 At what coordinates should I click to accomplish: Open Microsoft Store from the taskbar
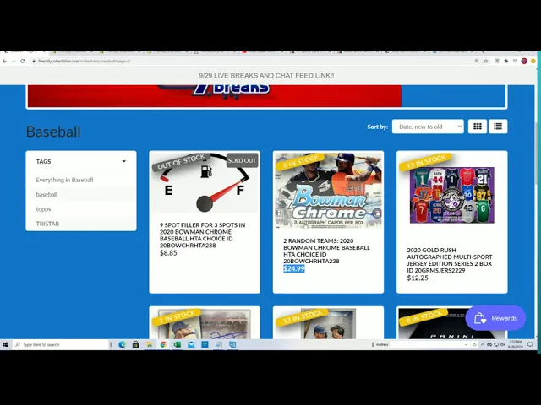coord(135,344)
